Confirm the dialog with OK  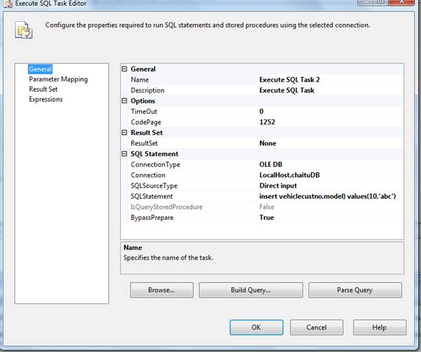256,327
